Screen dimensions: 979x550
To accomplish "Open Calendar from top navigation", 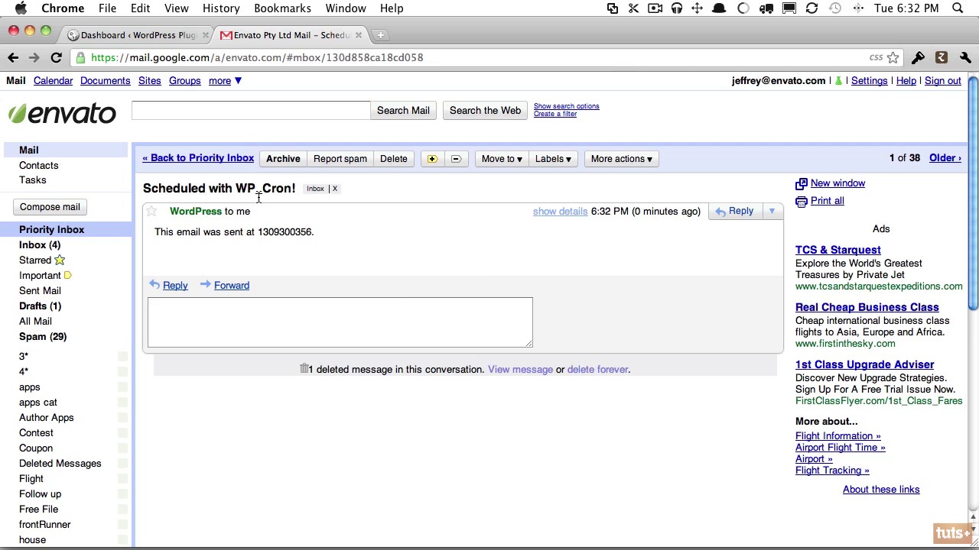I will point(53,81).
